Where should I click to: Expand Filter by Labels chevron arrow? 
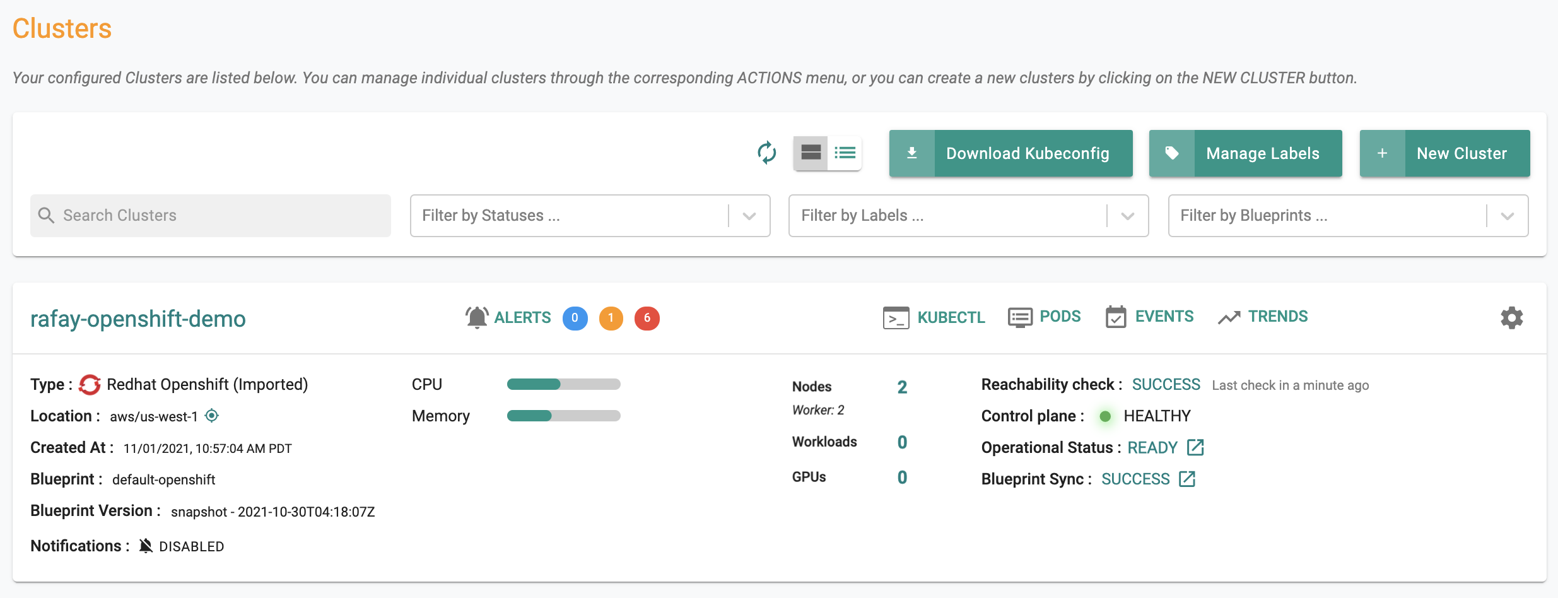[x=1128, y=216]
